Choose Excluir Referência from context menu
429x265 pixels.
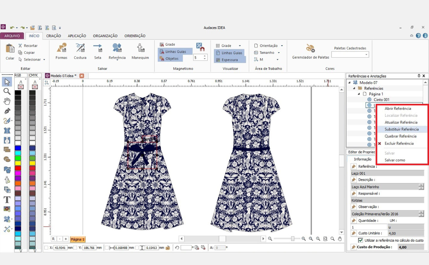pos(399,143)
